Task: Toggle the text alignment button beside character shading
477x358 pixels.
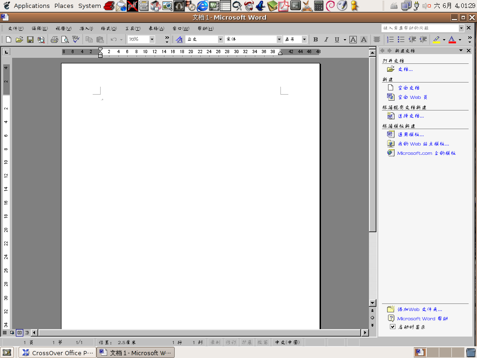Action: pos(376,39)
